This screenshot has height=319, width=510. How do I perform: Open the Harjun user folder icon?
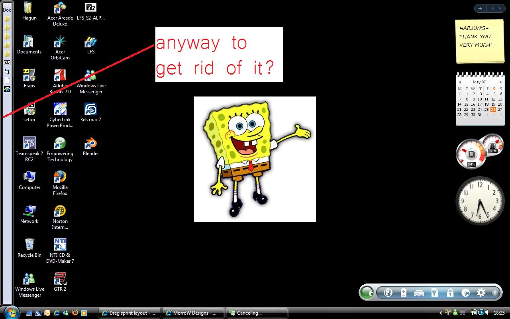point(29,11)
